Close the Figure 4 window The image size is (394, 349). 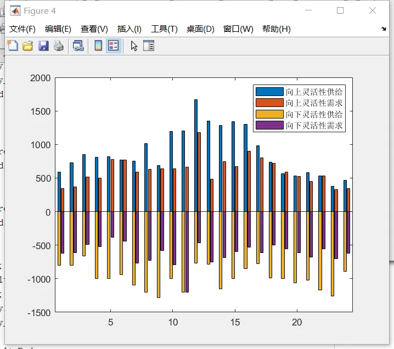pos(373,10)
